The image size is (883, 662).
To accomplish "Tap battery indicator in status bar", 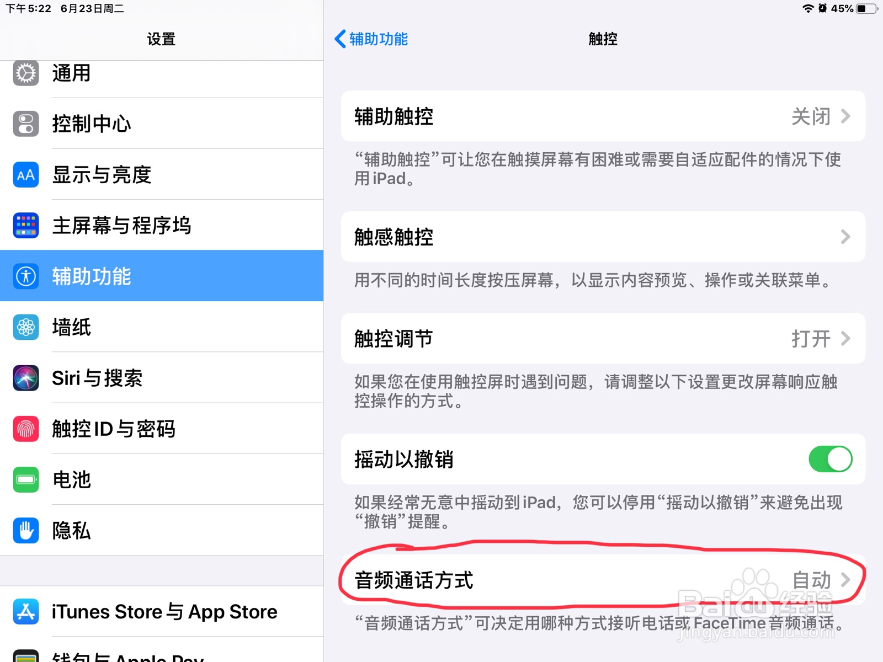I will coord(866,8).
